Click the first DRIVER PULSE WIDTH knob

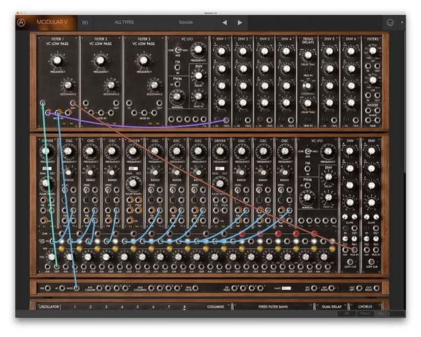pos(46,183)
